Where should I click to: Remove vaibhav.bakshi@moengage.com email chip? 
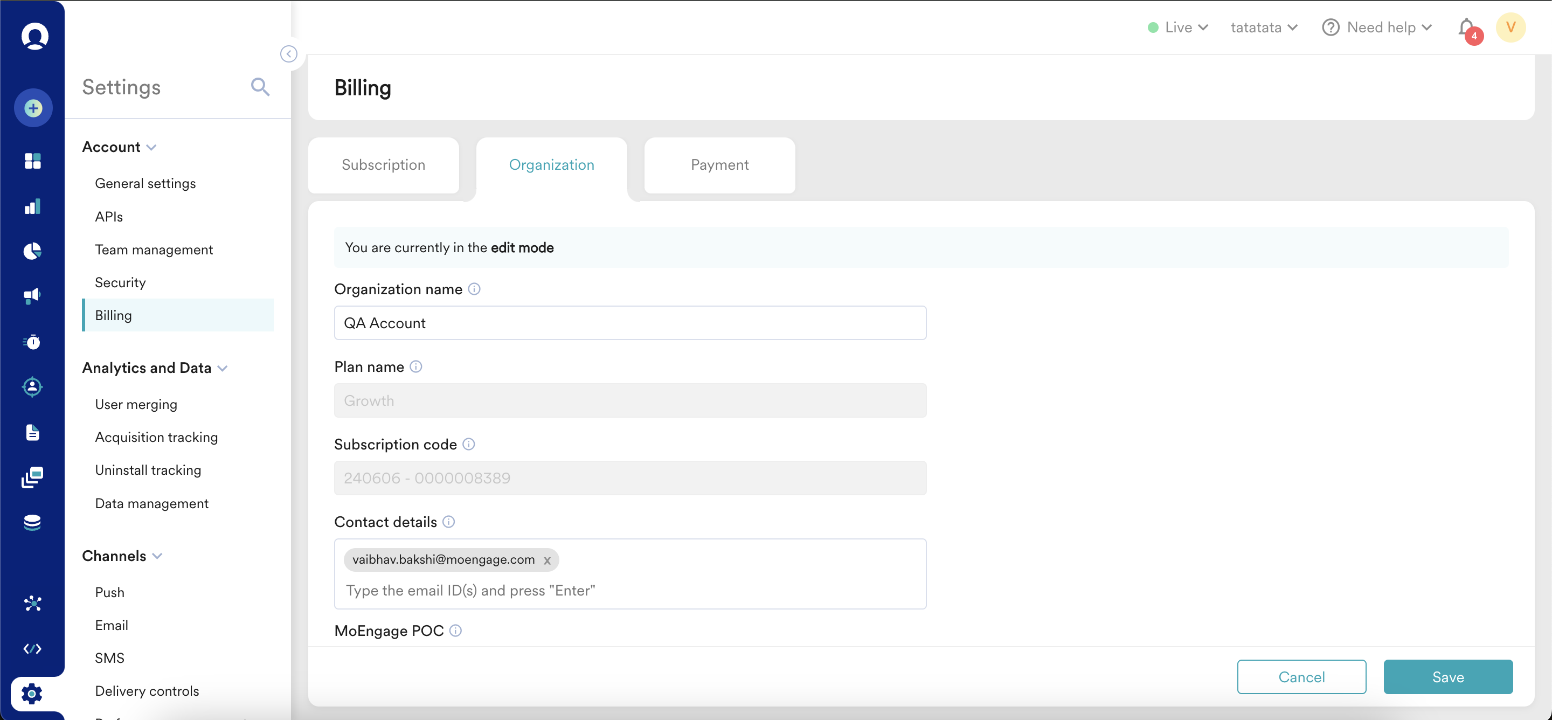click(547, 560)
